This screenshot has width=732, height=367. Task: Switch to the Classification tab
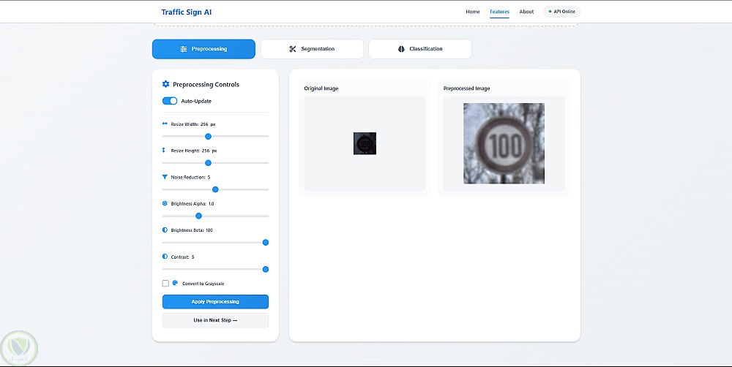coord(420,49)
